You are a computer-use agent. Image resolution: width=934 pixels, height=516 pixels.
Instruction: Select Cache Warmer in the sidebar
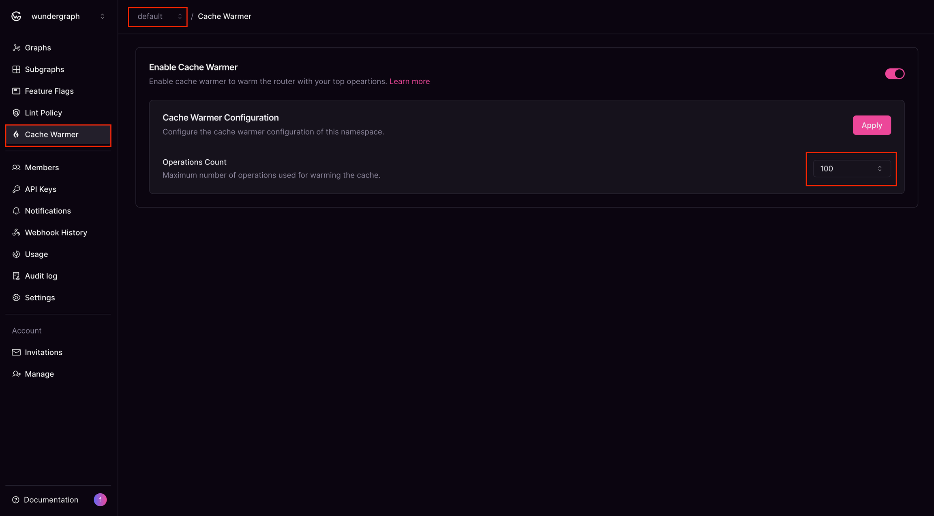pyautogui.click(x=58, y=135)
